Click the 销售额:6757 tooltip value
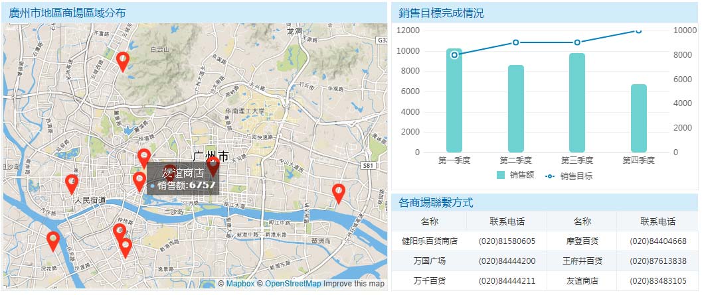Screen dimensions: 702x295 click(186, 186)
